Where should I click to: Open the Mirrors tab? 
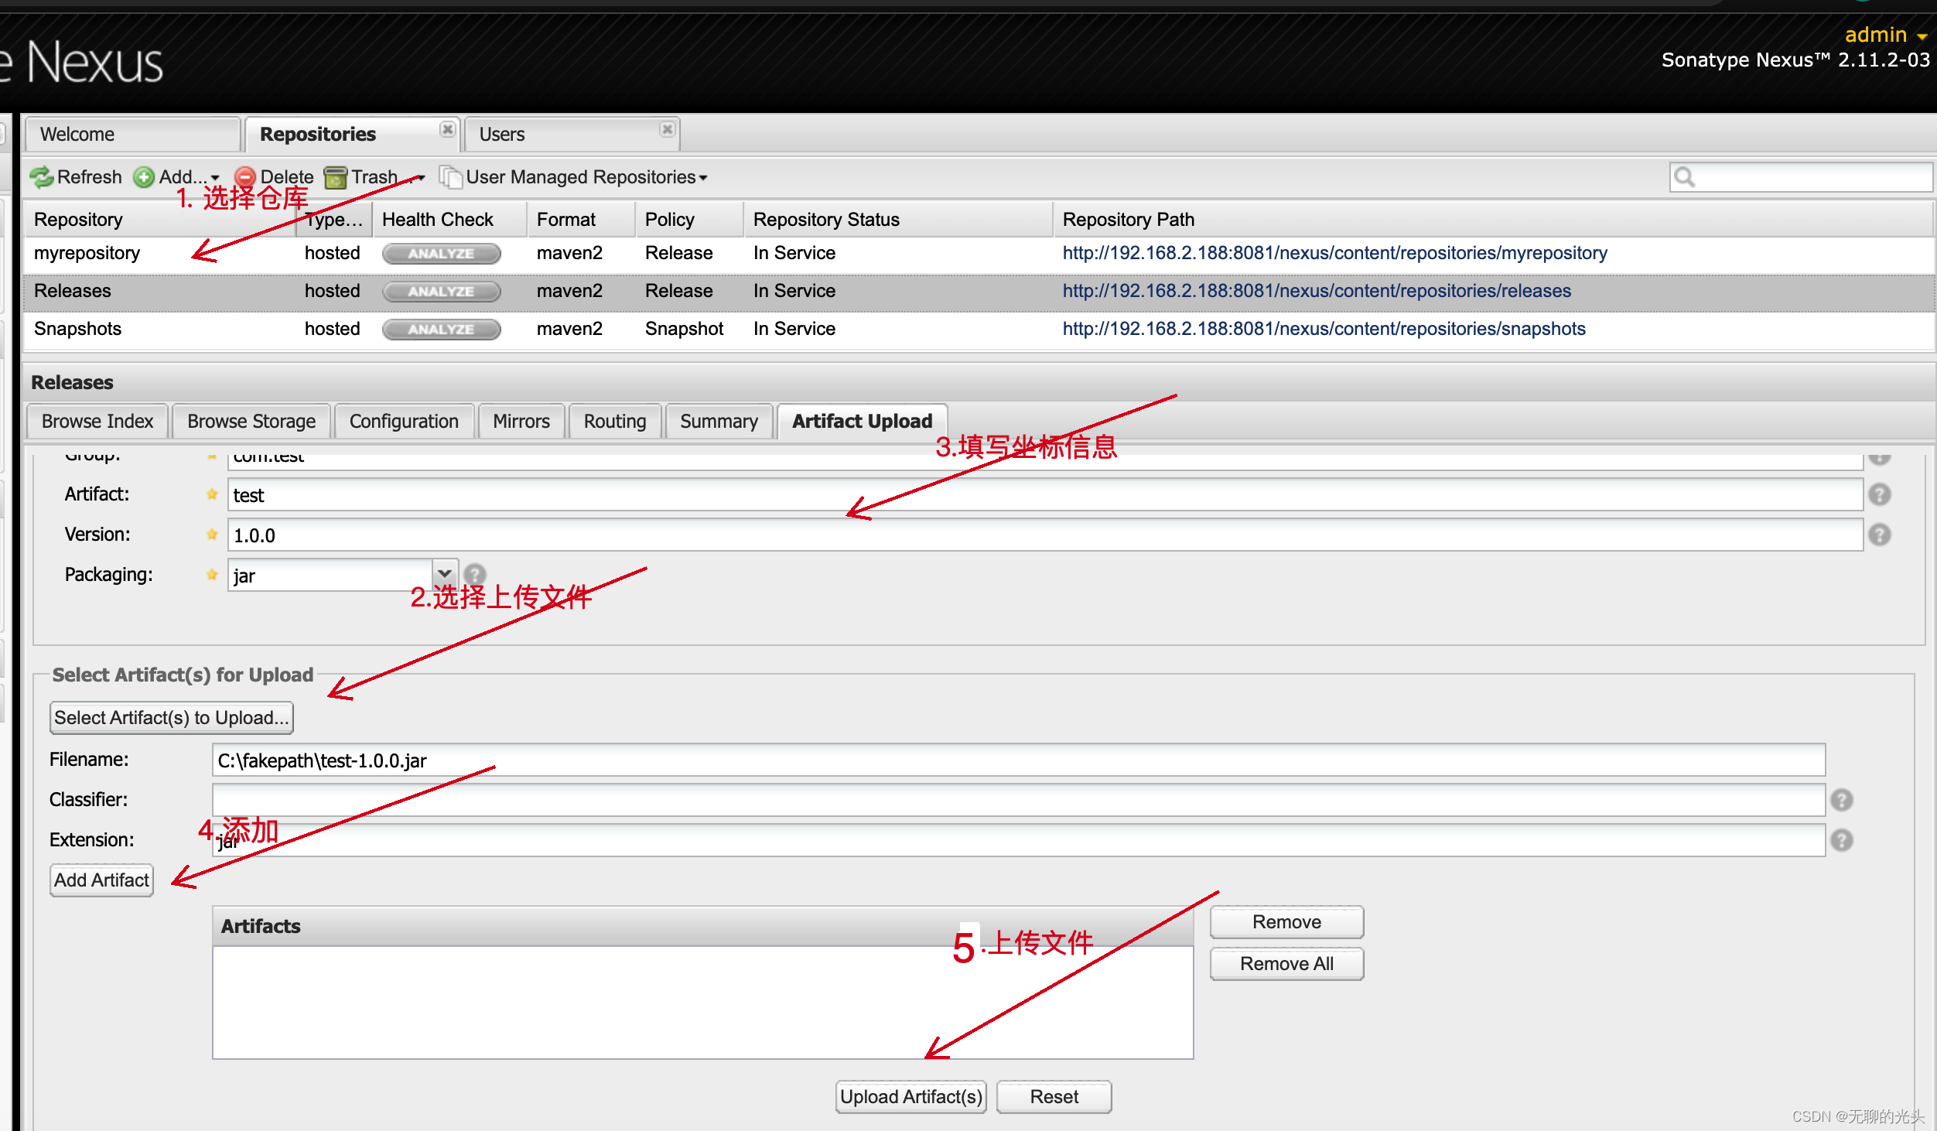[x=521, y=422]
